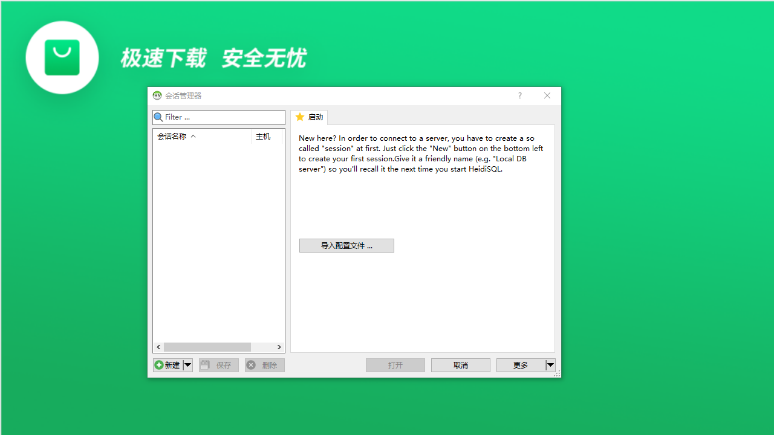Click the horizontal scrollbar below the session list
The image size is (774, 435).
pyautogui.click(x=209, y=347)
